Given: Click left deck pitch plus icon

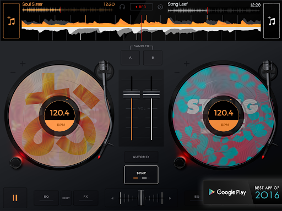Looking at the screenshot, I should [23, 64].
